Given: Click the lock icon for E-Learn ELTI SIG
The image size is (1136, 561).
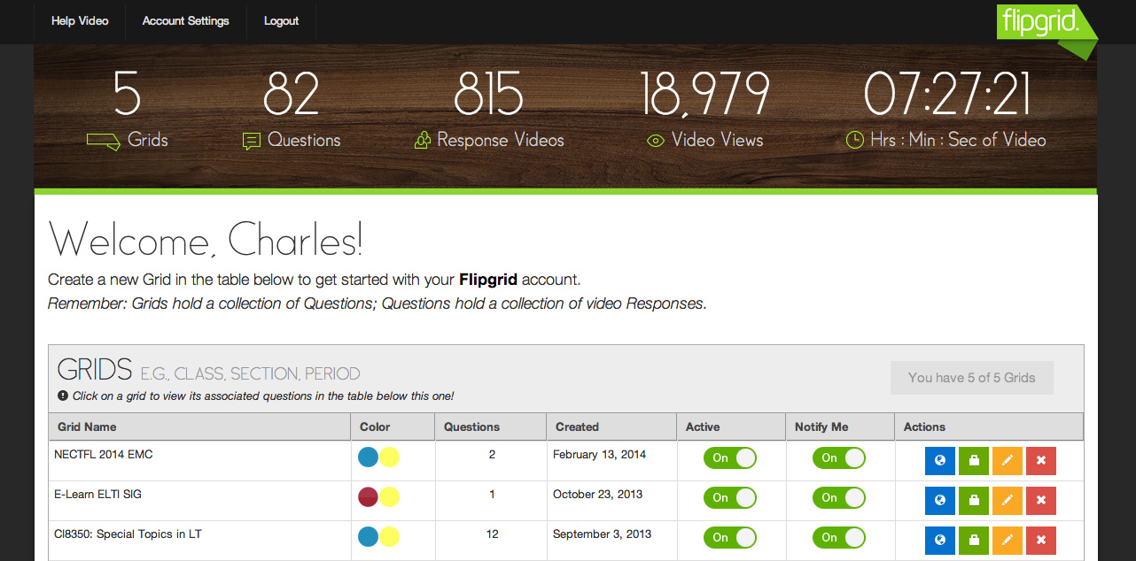Looking at the screenshot, I should pos(974,500).
